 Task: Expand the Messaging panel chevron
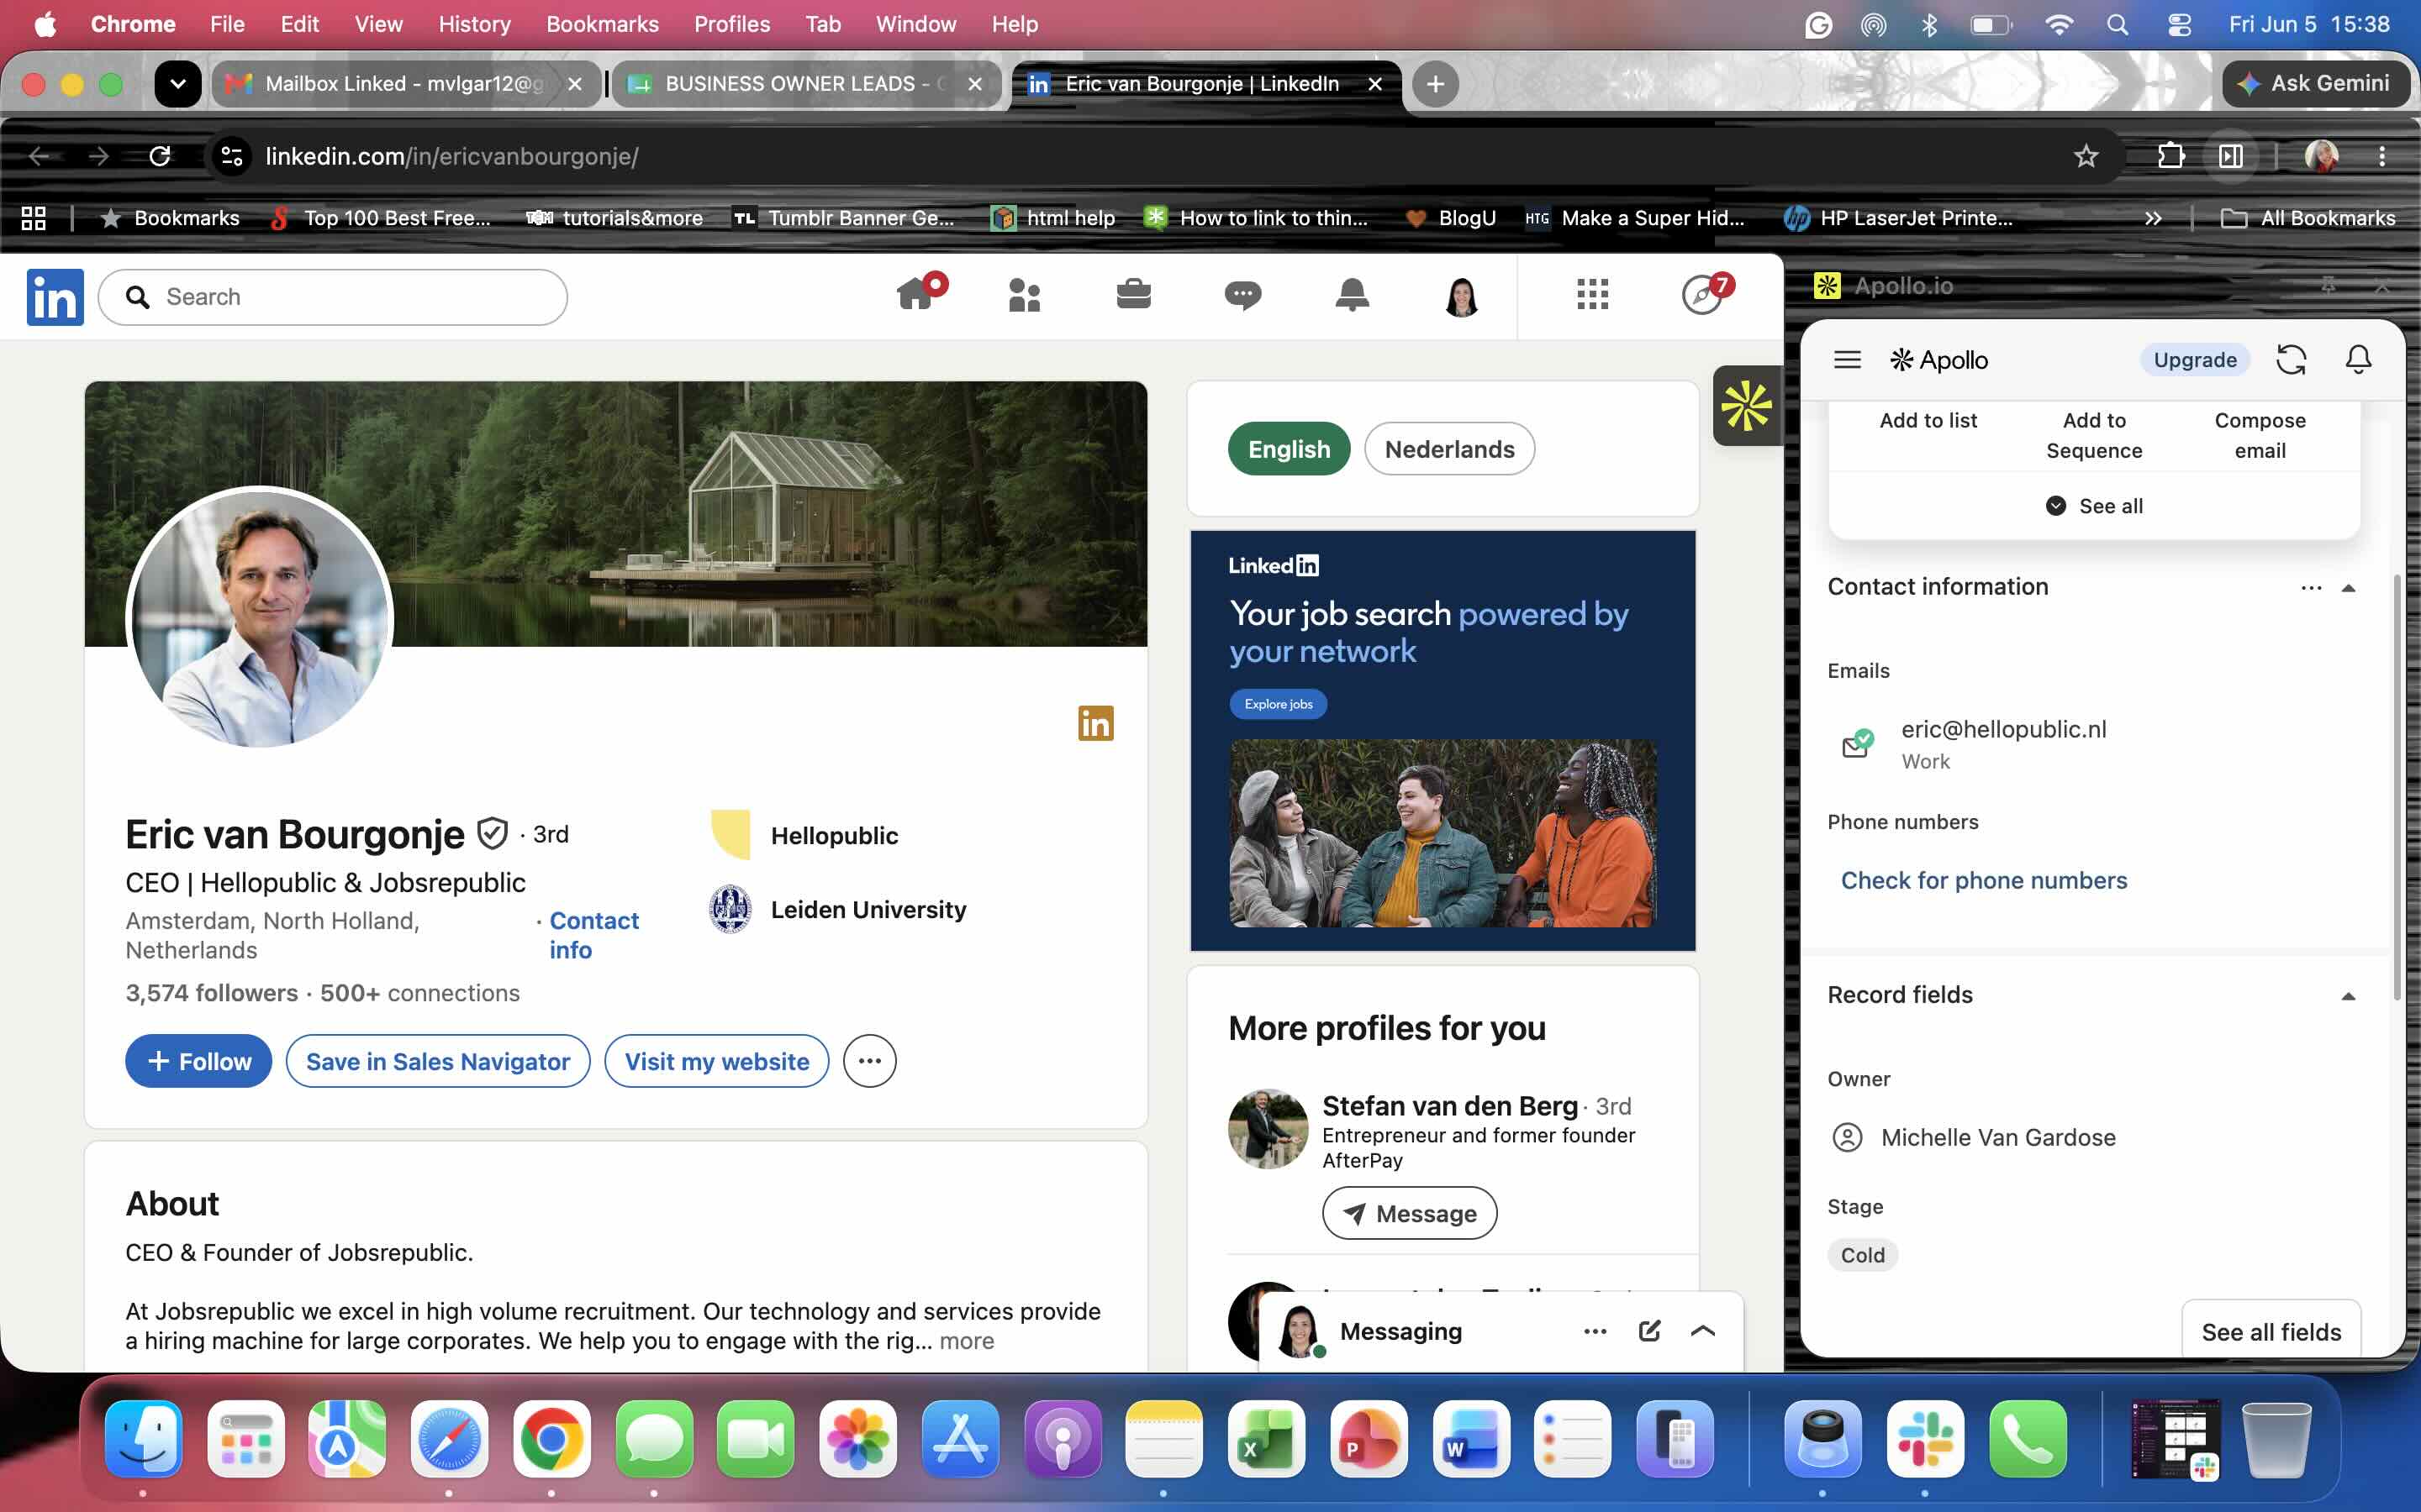1703,1331
